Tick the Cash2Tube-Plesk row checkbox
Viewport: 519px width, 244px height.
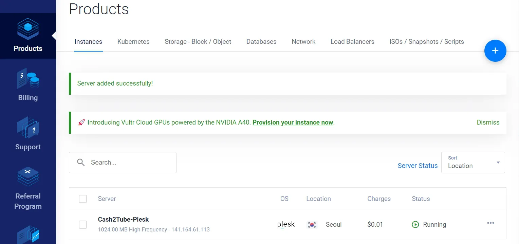tap(83, 225)
